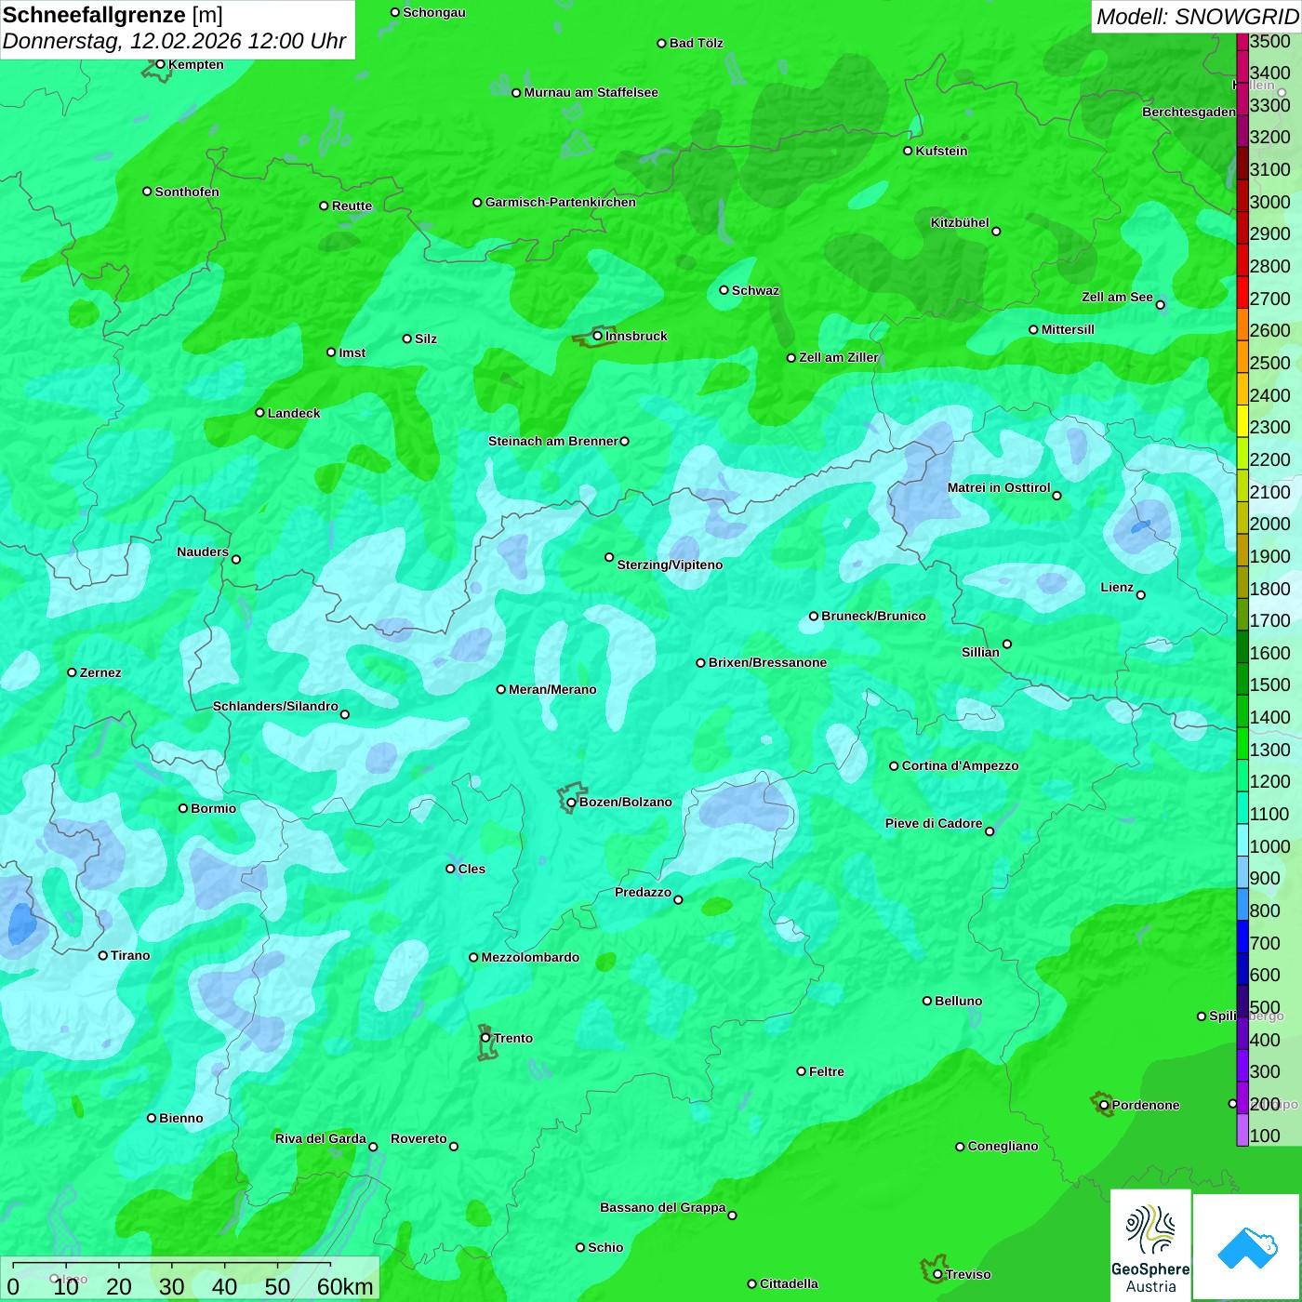
Task: Click the 1500 legend value
Action: (1269, 684)
